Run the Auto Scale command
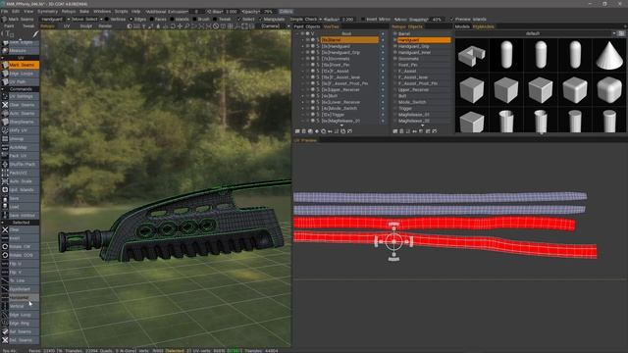The width and height of the screenshot is (628, 353). pyautogui.click(x=20, y=181)
